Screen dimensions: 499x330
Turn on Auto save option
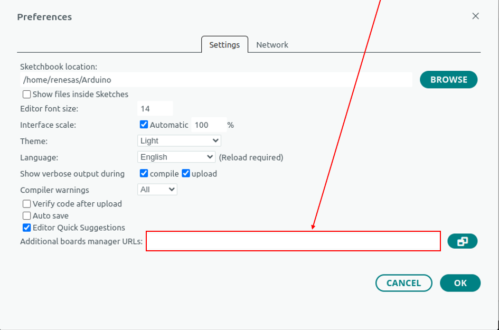coord(26,216)
